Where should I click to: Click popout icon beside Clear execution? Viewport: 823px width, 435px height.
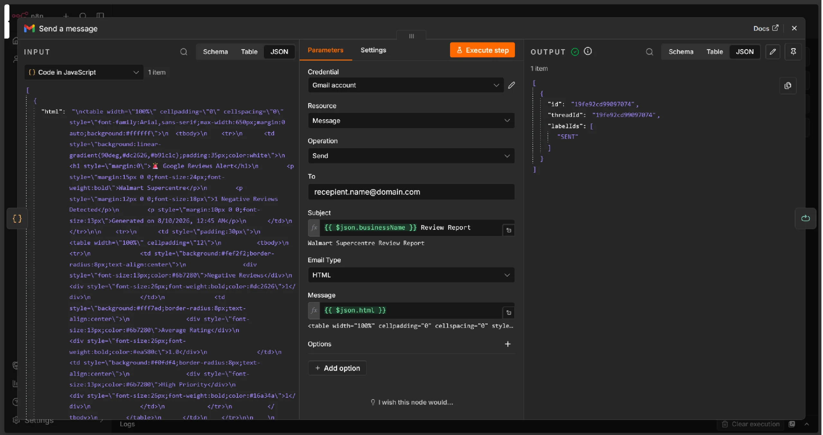[x=792, y=424]
